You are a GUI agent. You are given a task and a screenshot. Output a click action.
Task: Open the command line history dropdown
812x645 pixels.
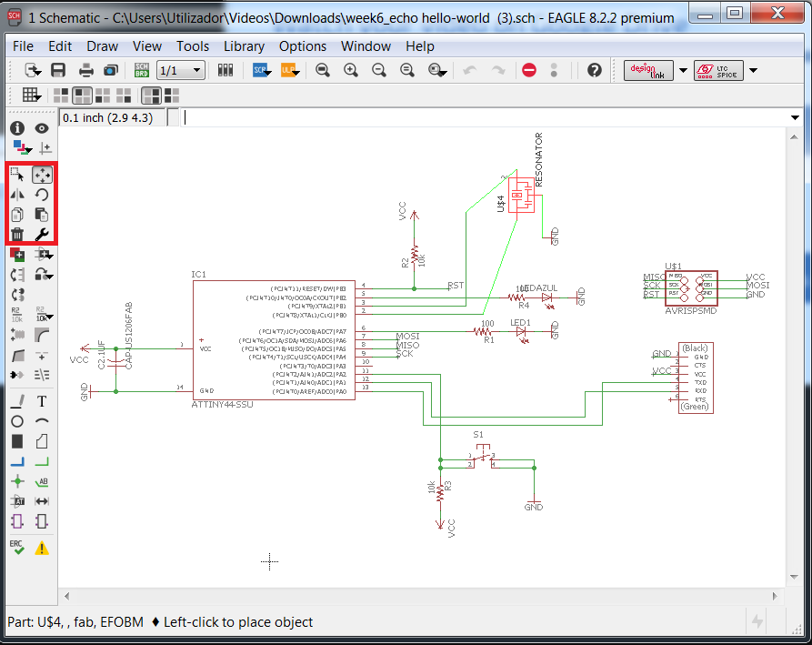tap(795, 117)
